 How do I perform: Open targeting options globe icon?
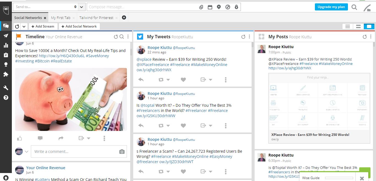[x=228, y=7]
